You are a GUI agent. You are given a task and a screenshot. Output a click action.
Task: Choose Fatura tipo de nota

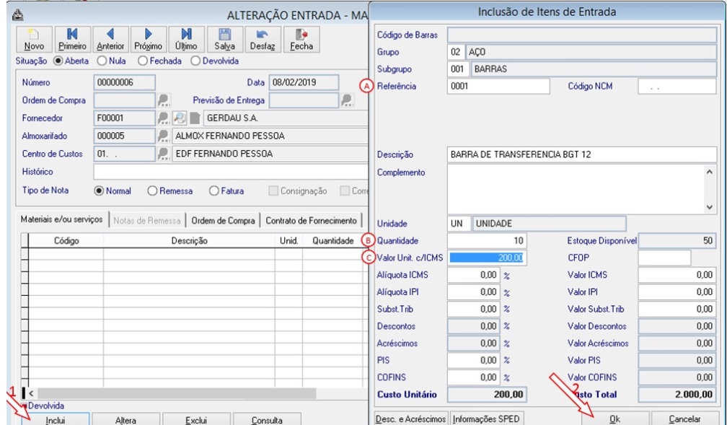point(213,190)
